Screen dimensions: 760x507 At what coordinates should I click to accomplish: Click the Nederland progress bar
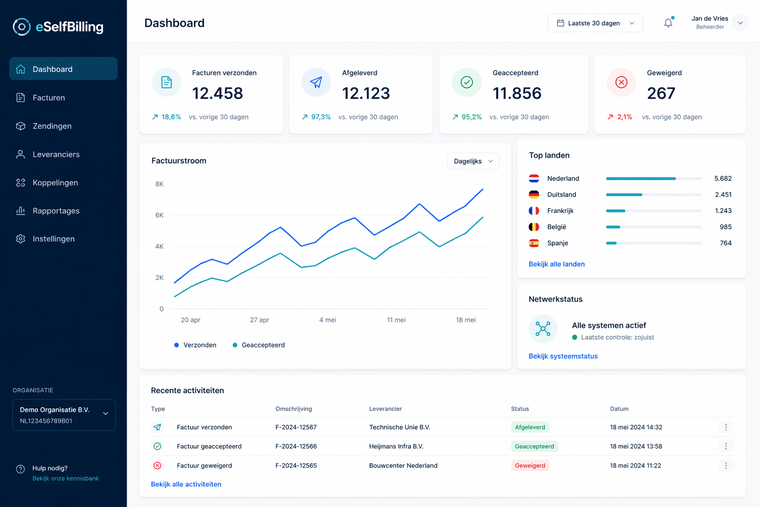click(x=654, y=178)
